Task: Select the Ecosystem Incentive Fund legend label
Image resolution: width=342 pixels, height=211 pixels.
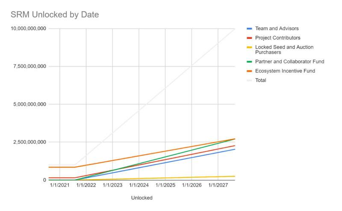Action: 285,71
